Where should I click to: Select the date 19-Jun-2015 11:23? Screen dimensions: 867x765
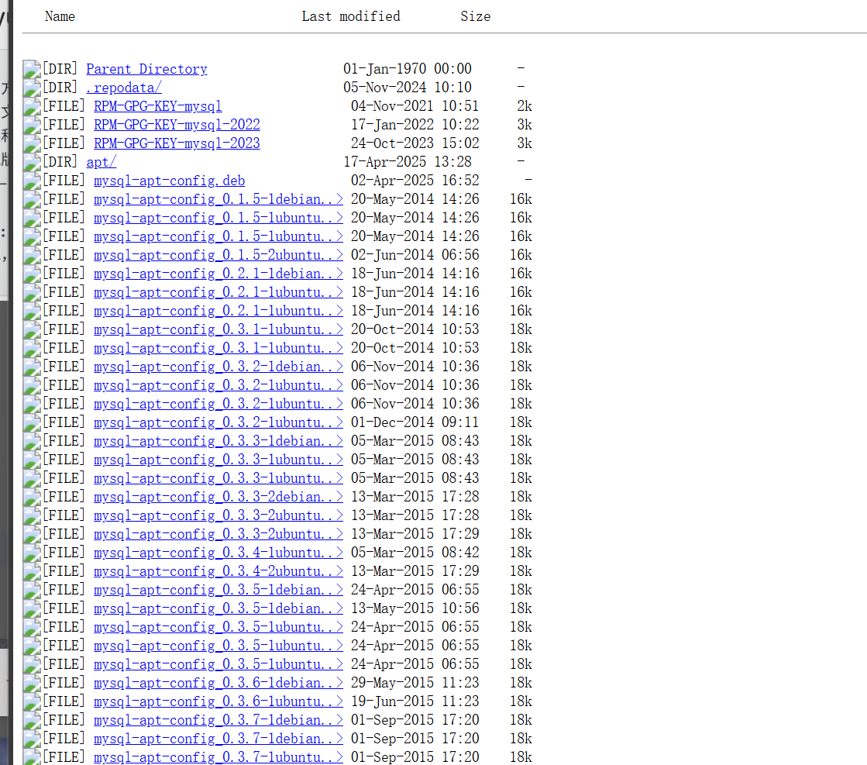(x=415, y=702)
